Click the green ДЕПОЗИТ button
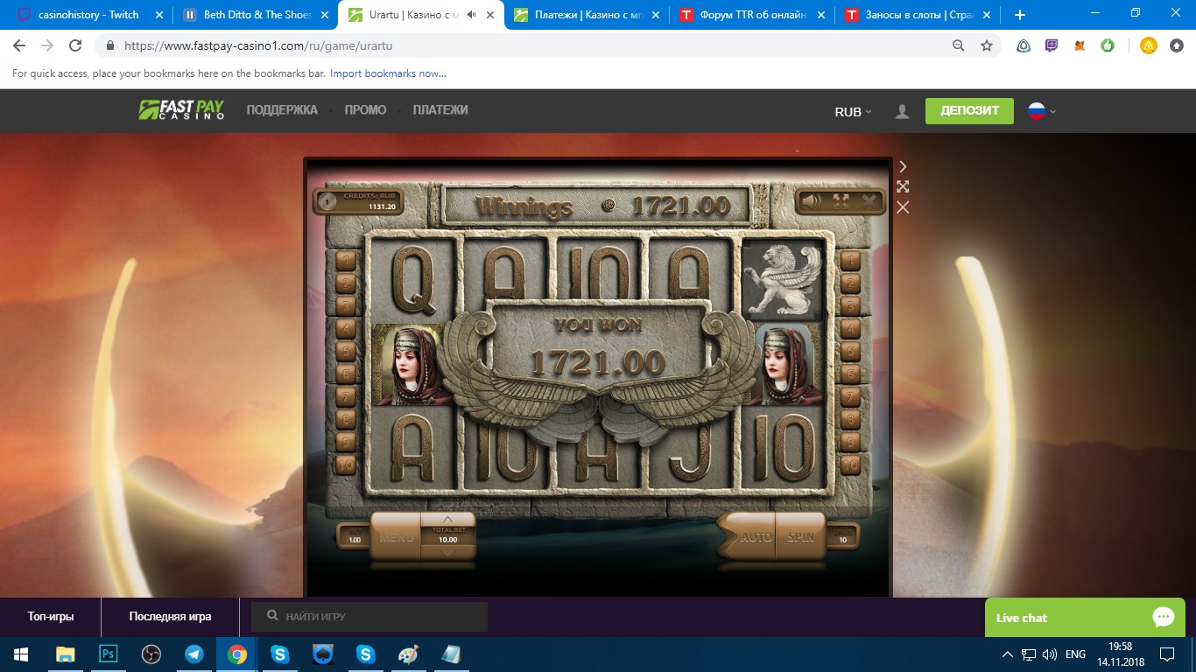 click(968, 111)
